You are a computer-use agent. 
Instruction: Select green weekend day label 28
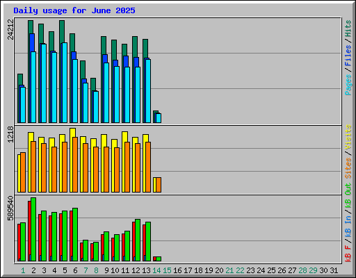[302, 270]
